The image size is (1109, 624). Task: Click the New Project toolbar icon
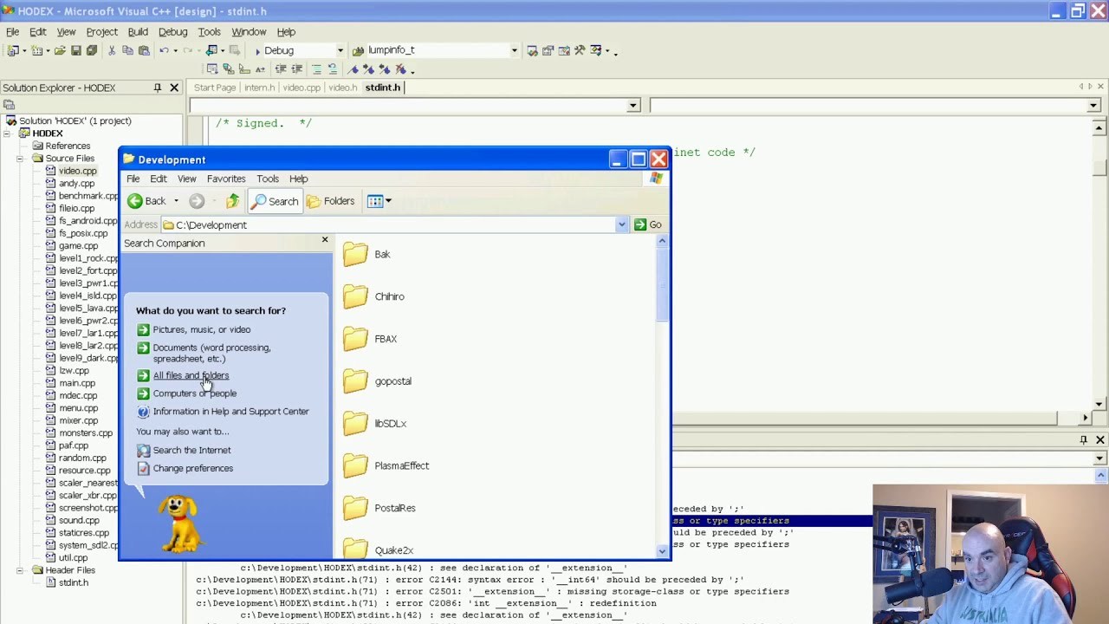coord(14,50)
